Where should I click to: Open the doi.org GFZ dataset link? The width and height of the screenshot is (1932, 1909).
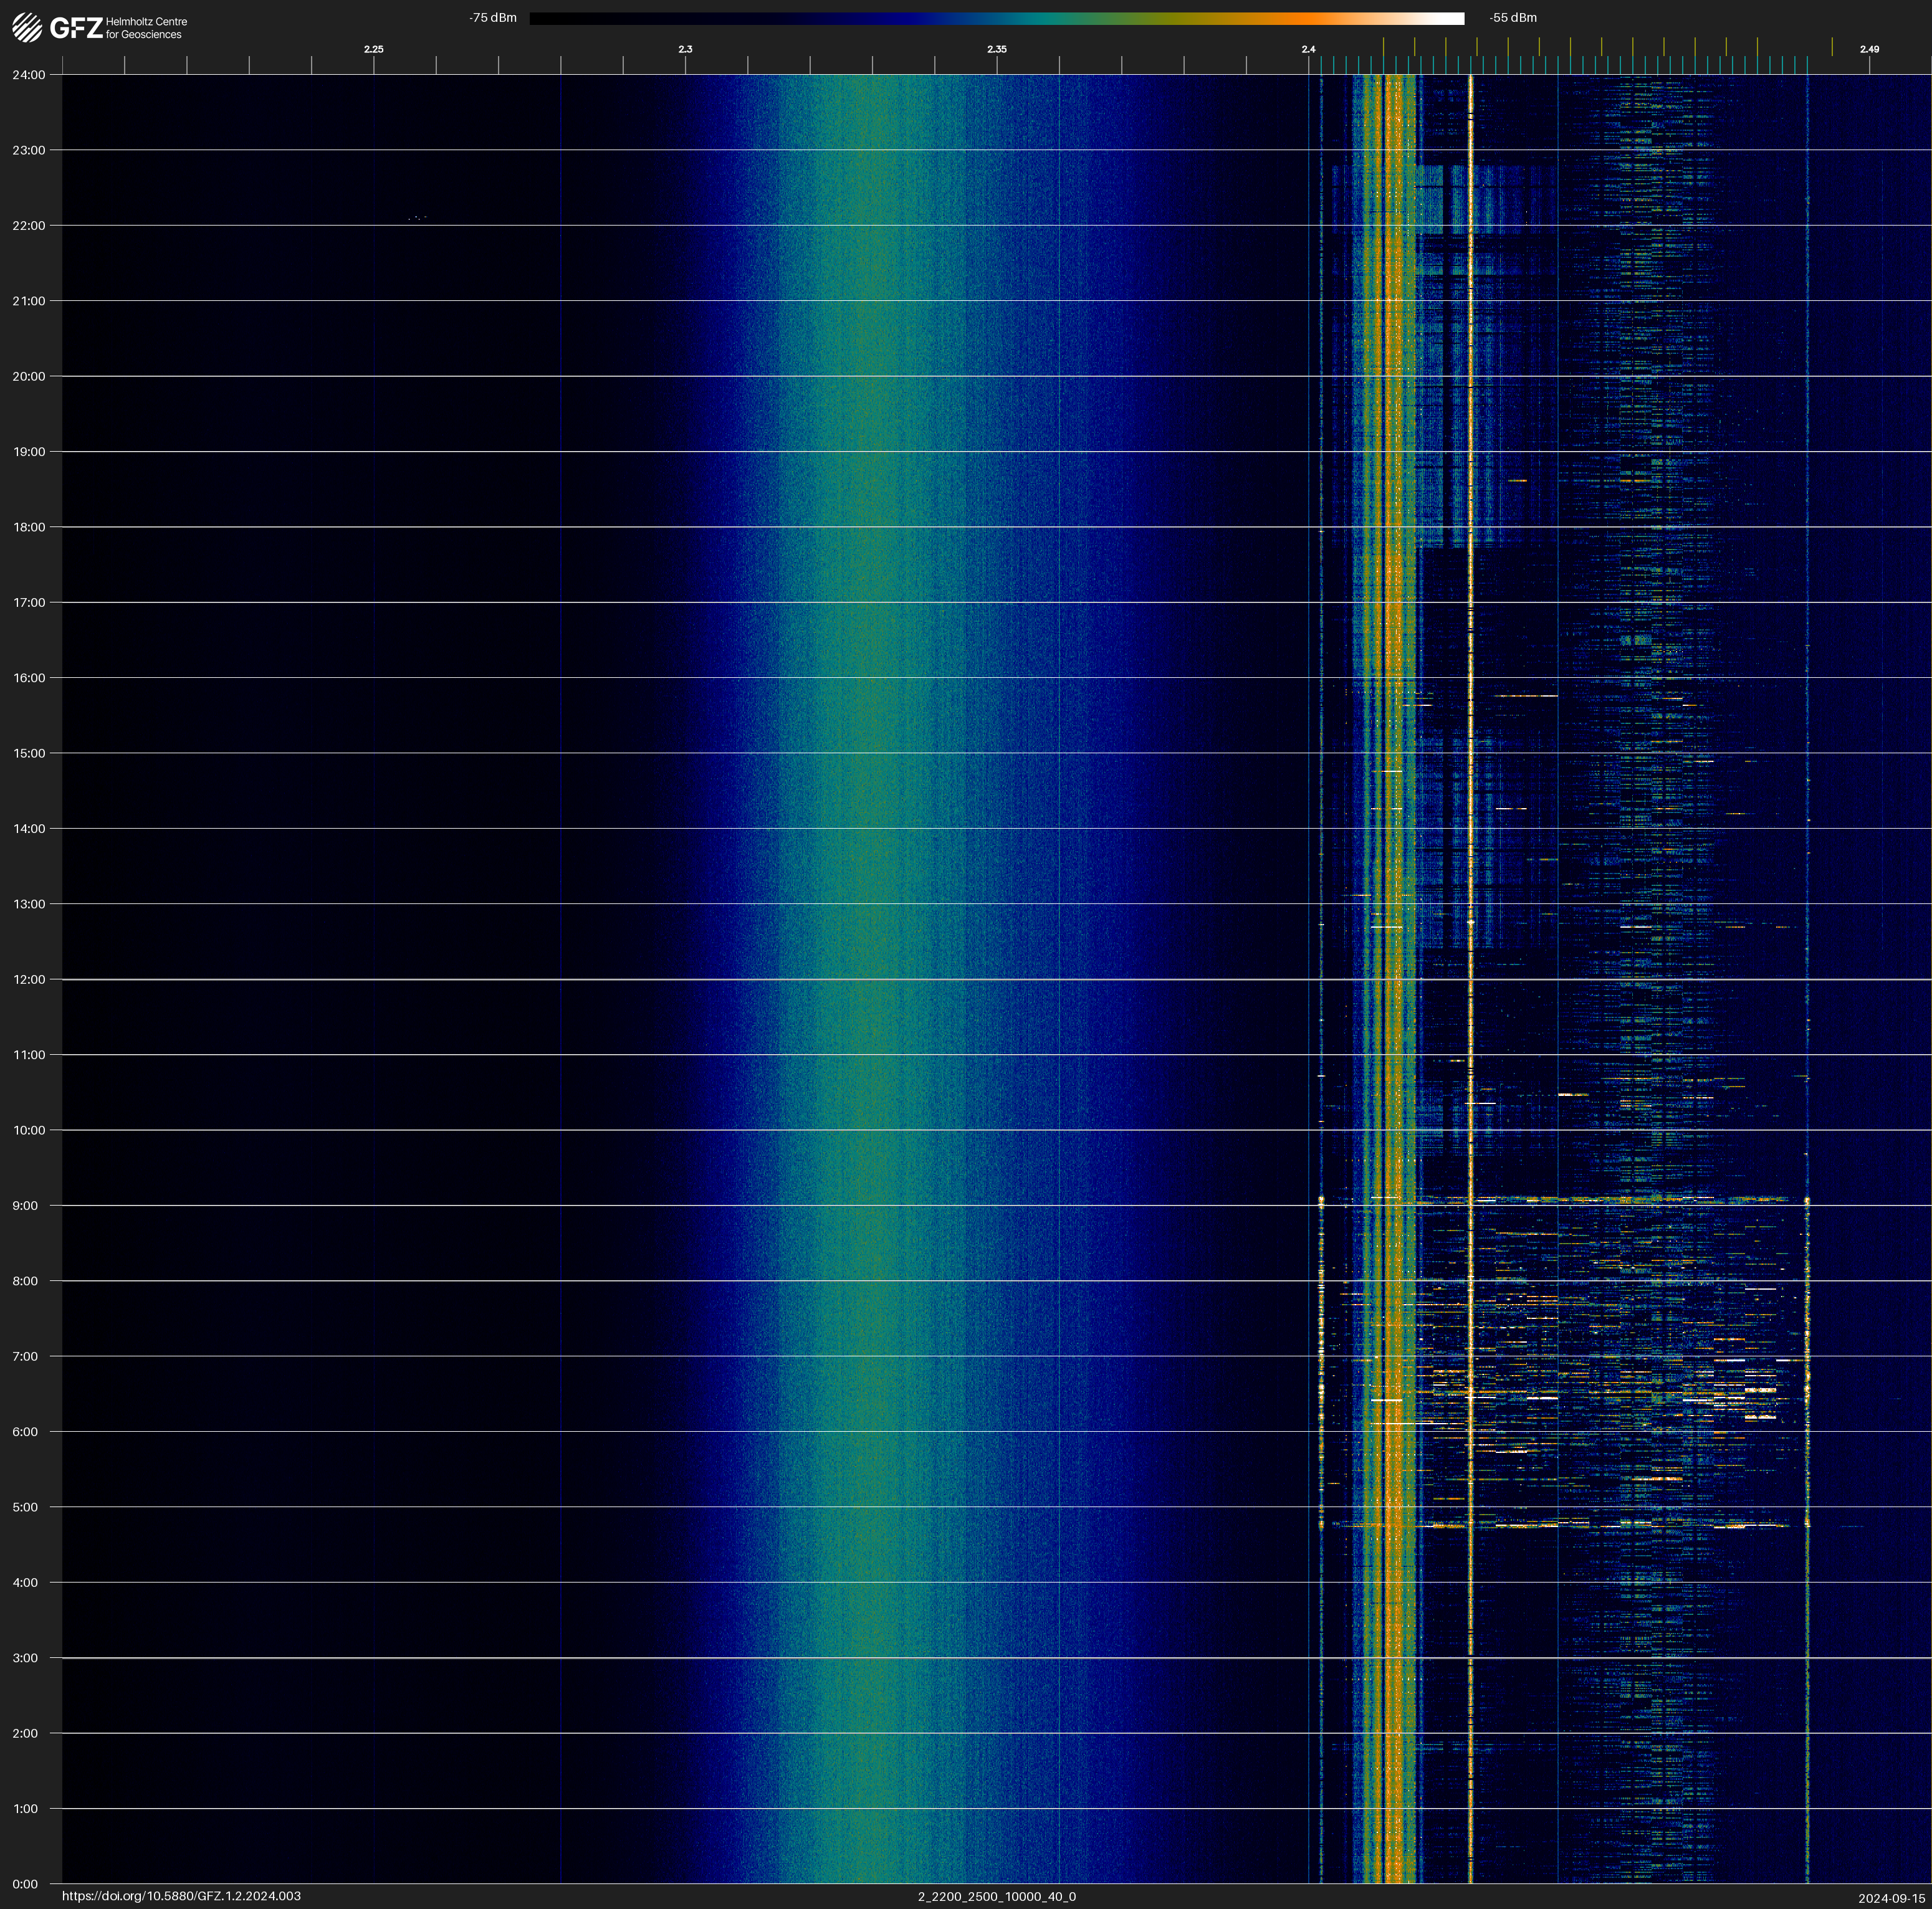pos(181,1896)
